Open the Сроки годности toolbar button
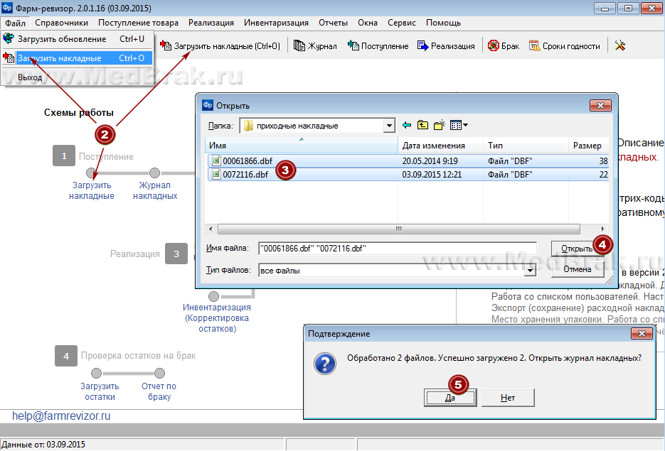The image size is (665, 451). pyautogui.click(x=565, y=45)
